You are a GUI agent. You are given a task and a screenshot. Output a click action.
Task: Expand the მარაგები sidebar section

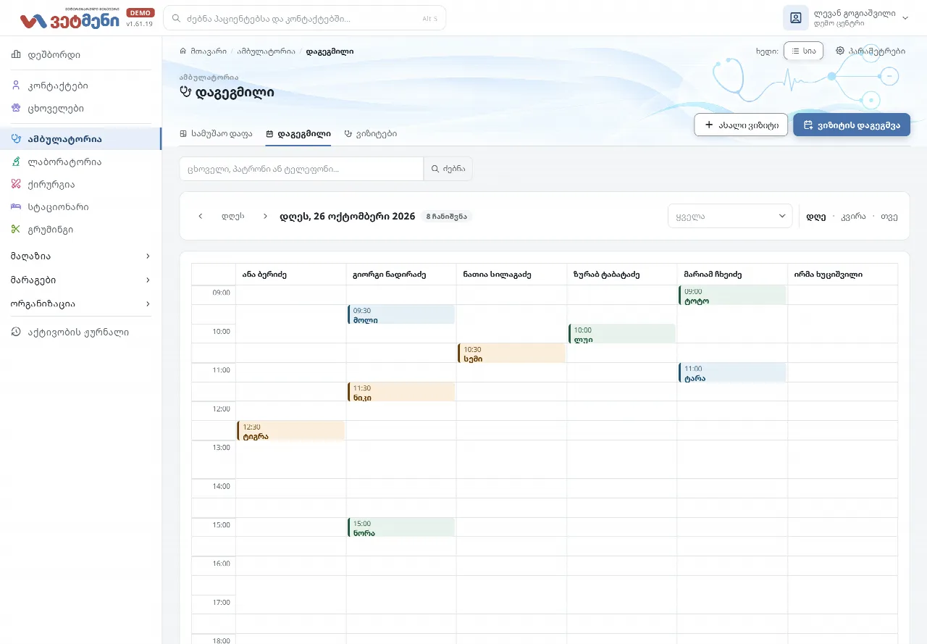point(80,280)
